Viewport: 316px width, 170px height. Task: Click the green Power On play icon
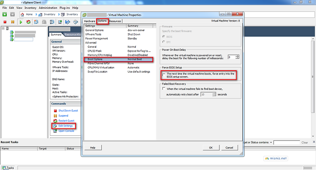(x=21, y=22)
